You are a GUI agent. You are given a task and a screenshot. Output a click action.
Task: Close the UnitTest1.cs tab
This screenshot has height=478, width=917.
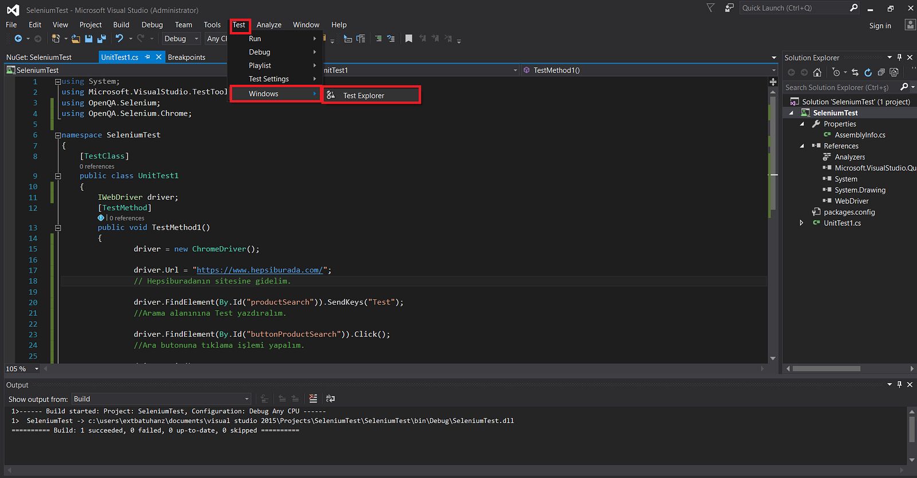[x=159, y=57]
